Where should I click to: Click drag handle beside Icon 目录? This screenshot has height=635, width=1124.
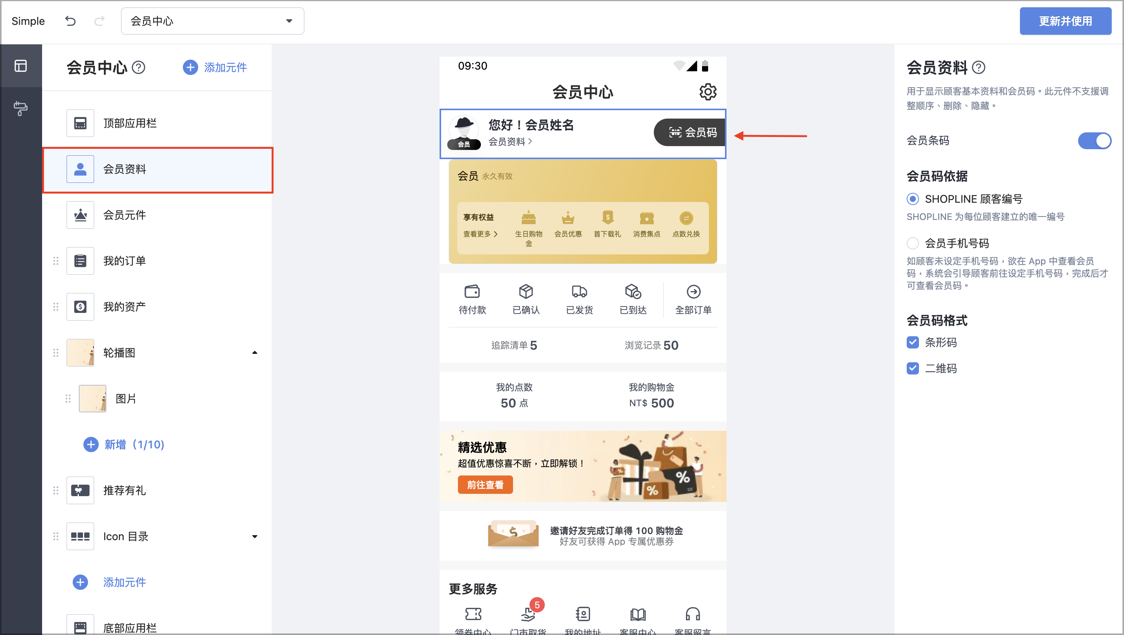(56, 536)
